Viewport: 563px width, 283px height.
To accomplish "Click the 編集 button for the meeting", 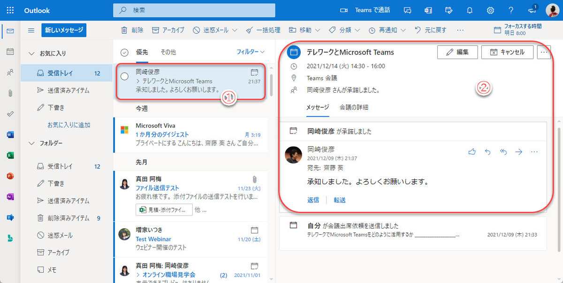I will coord(457,52).
